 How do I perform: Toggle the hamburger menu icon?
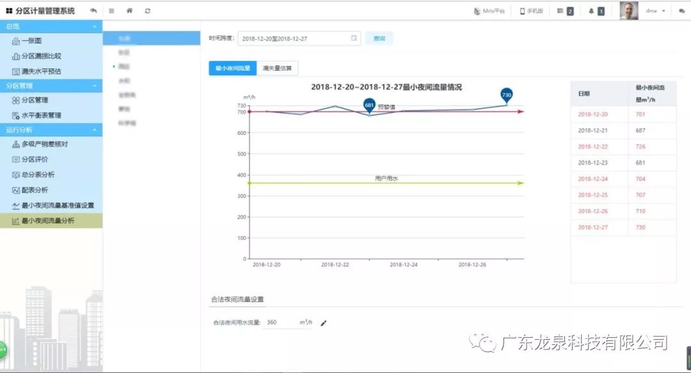click(x=111, y=11)
